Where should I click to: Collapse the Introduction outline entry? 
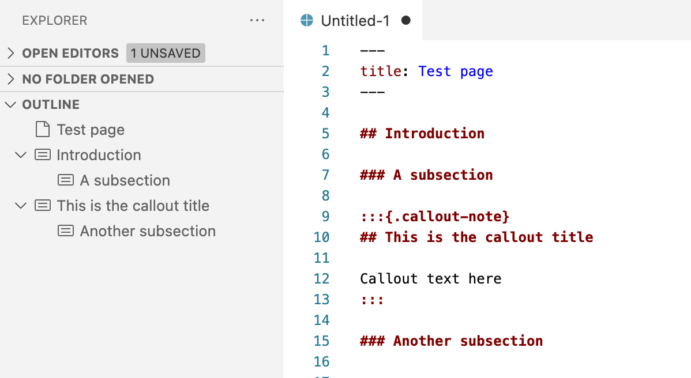pos(21,154)
